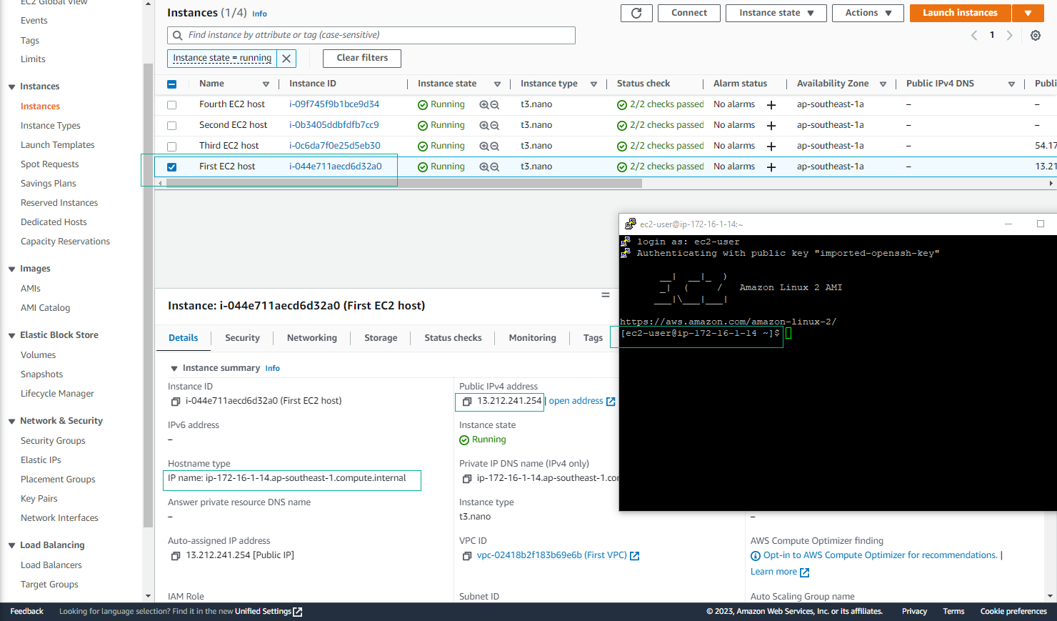Click the refresh instances button

[636, 13]
